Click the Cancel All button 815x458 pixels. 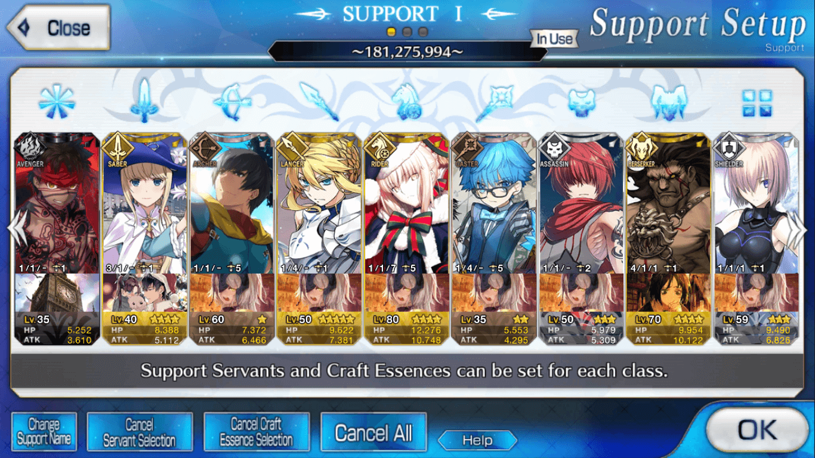click(x=373, y=432)
